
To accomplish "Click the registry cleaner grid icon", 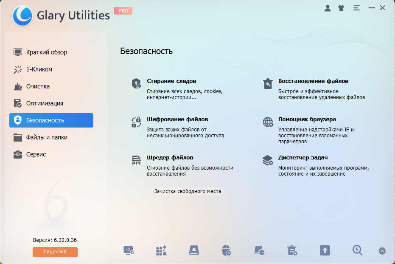I will point(161,250).
